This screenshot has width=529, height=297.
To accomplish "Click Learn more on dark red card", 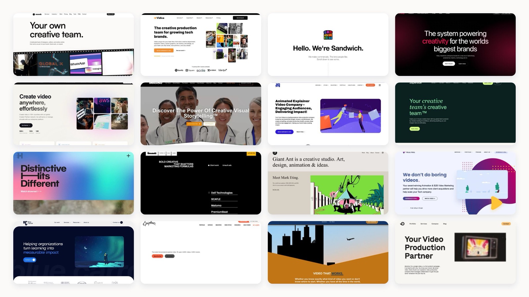I will [462, 64].
